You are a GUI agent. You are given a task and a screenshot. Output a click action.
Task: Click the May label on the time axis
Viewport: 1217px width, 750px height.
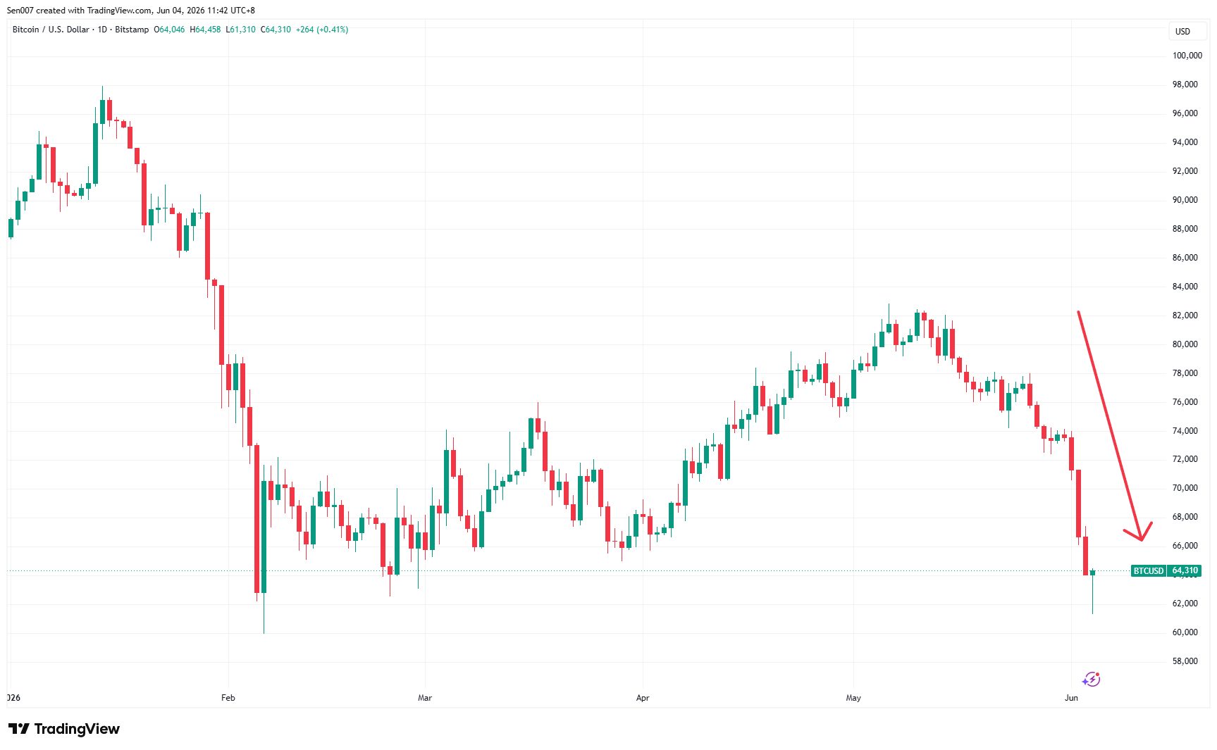[x=853, y=698]
